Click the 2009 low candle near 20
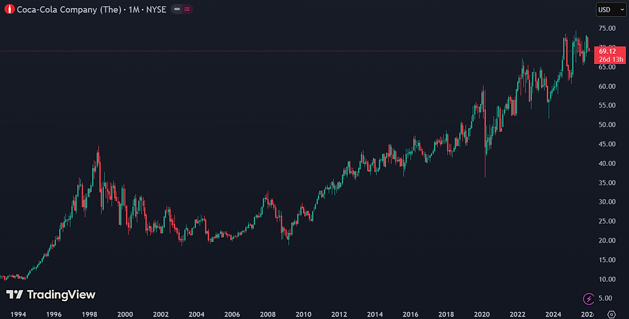 coord(288,236)
